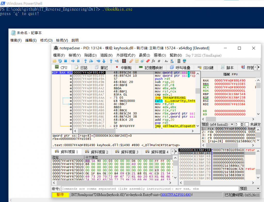
Task: Click the Patches bandage icon
Action: click(x=131, y=61)
